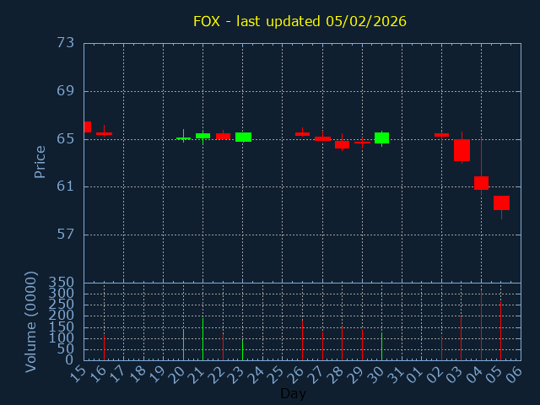
Task: Click the red volume bar for day 05
Action: click(500, 331)
